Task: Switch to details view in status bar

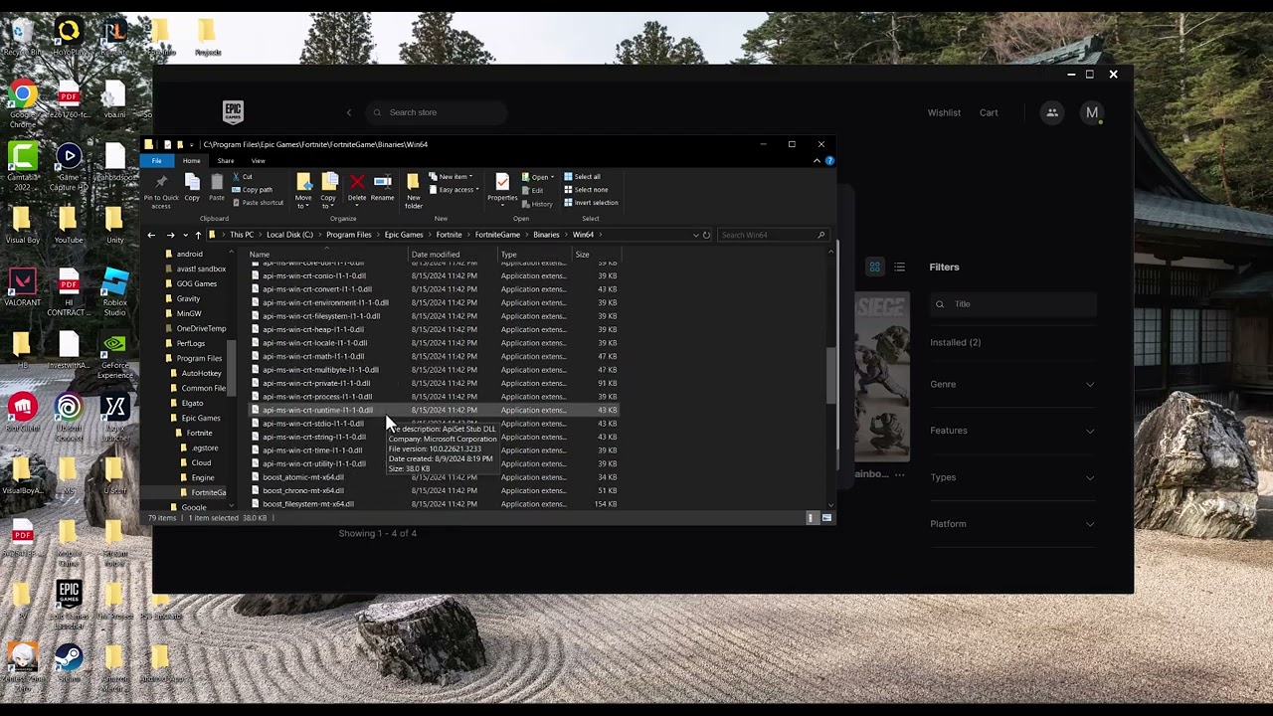Action: click(811, 518)
